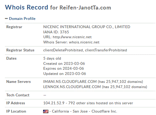Collapse the Domain Profile section
This screenshot has height=115, width=156.
[6, 19]
